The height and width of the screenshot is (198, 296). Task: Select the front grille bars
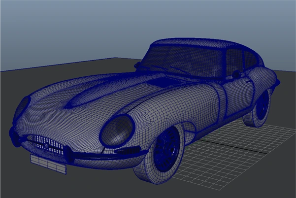49,144
